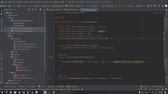
Task: Go to previous highlighted error arrow
Action: pyautogui.click(x=161, y=13)
